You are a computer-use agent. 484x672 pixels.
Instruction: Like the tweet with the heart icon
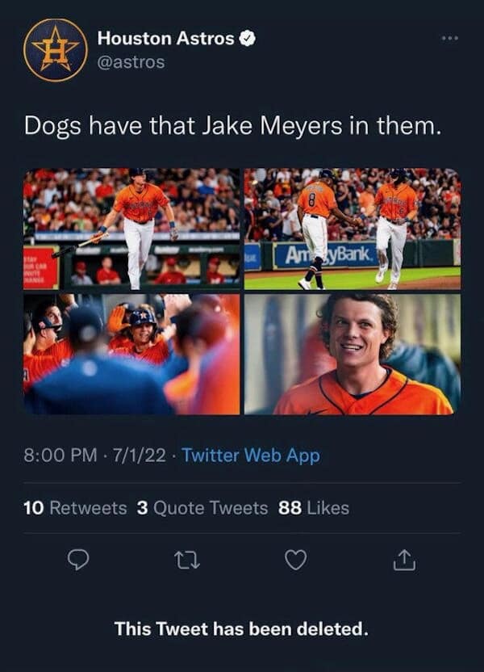click(x=296, y=559)
